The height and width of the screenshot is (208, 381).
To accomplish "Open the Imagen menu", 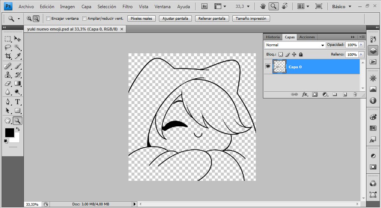I will pyautogui.click(x=67, y=7).
